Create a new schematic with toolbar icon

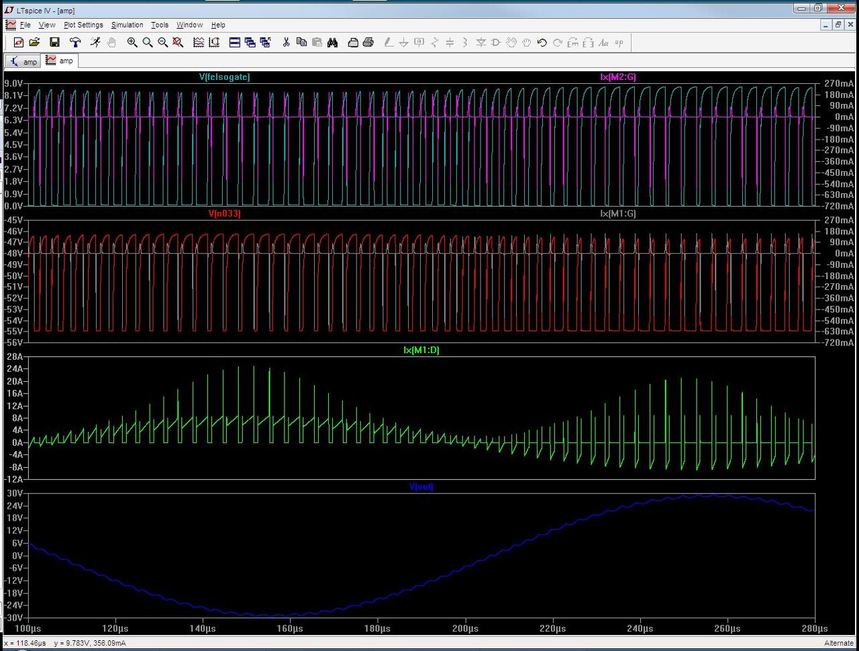click(18, 42)
